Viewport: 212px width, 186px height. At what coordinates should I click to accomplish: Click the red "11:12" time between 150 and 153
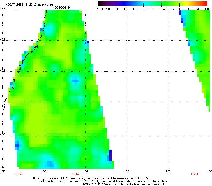(x=18, y=174)
